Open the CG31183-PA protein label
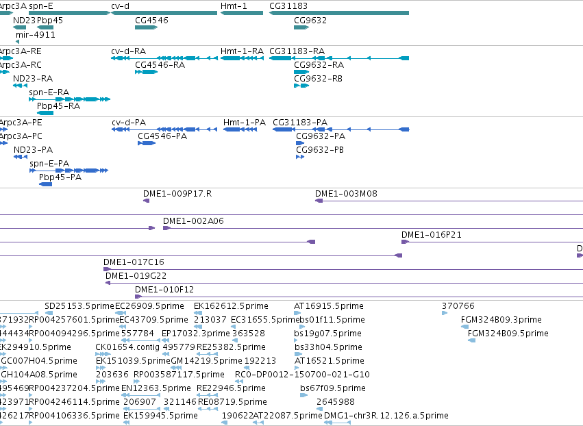The width and height of the screenshot is (583, 426). point(299,123)
